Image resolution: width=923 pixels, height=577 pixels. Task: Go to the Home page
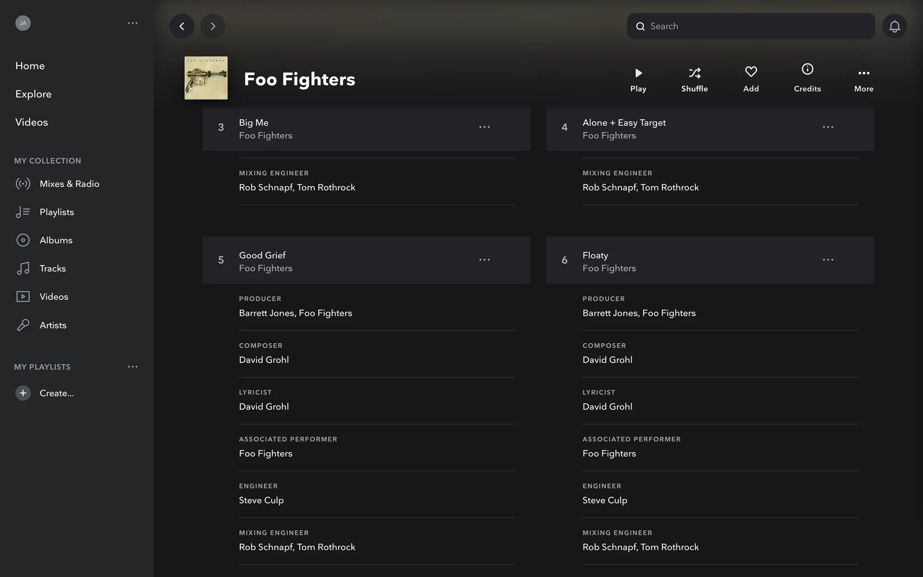(30, 66)
